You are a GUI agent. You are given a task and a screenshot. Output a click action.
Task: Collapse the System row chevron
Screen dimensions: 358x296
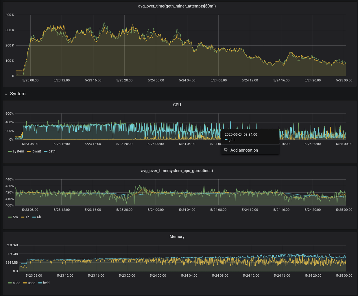6,94
